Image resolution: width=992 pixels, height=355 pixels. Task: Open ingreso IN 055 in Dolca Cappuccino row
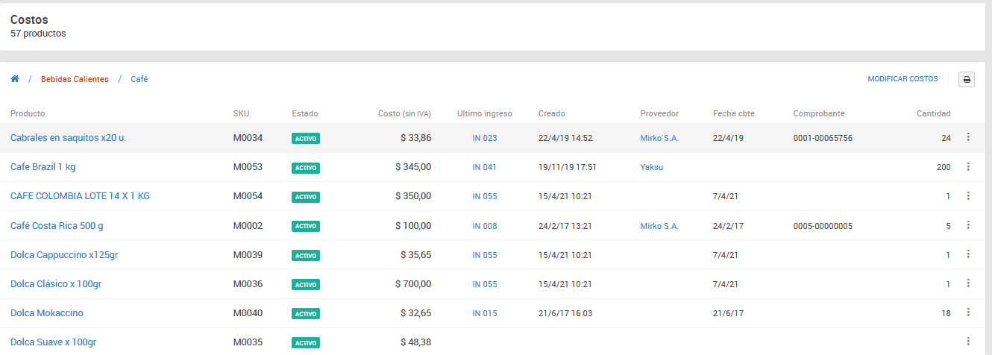coord(485,255)
